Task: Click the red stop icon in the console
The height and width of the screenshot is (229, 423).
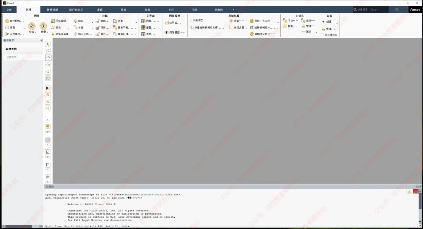Action: pyautogui.click(x=416, y=191)
